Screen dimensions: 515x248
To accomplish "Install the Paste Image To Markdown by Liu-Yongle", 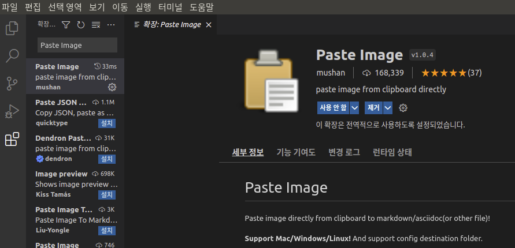I will click(107, 231).
